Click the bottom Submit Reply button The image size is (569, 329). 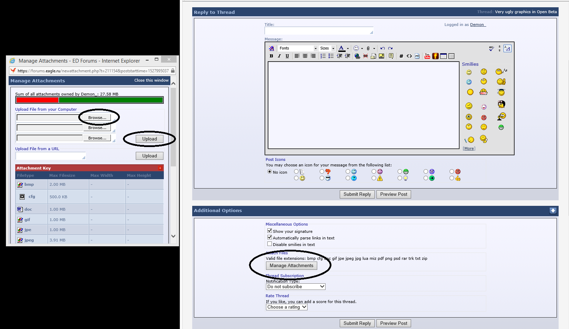pyautogui.click(x=357, y=323)
